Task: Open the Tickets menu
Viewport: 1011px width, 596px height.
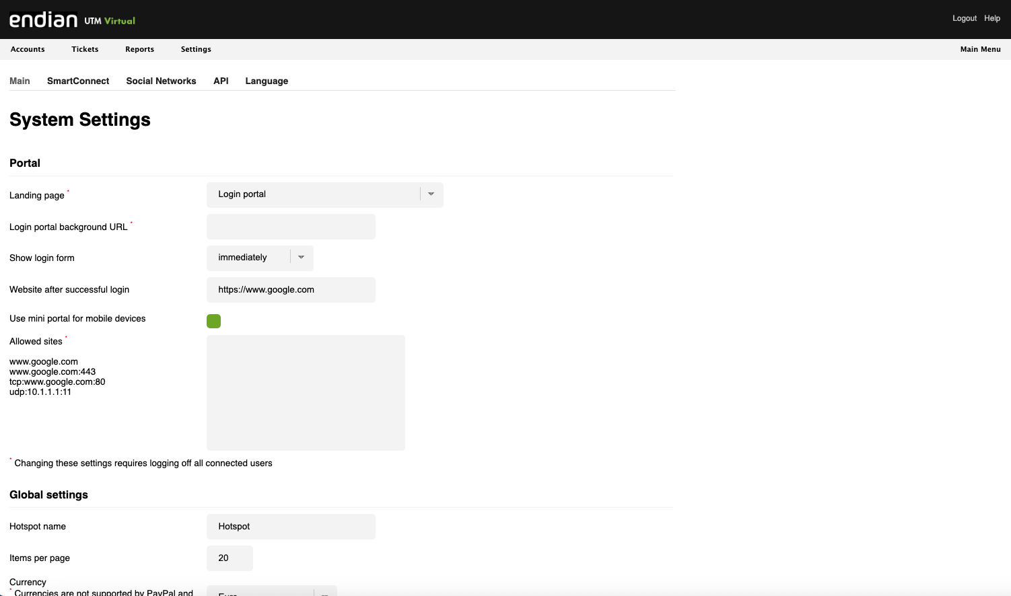Action: pyautogui.click(x=85, y=49)
